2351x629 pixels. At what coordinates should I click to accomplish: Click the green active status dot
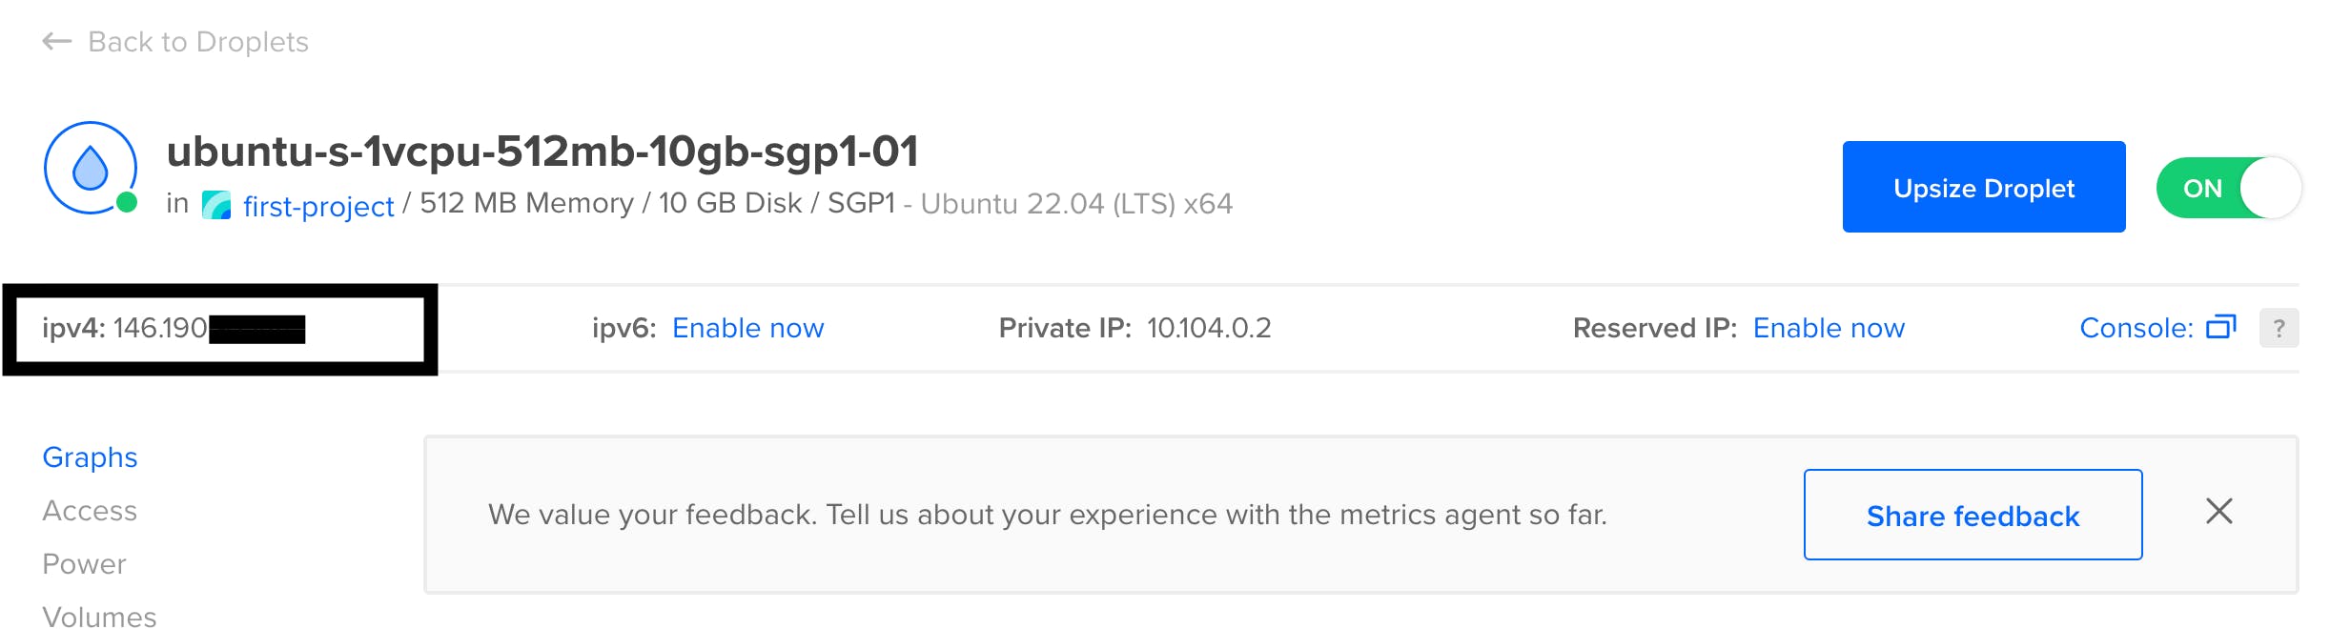(x=127, y=202)
